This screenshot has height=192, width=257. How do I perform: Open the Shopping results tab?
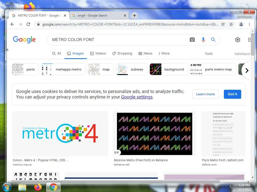coord(122,53)
